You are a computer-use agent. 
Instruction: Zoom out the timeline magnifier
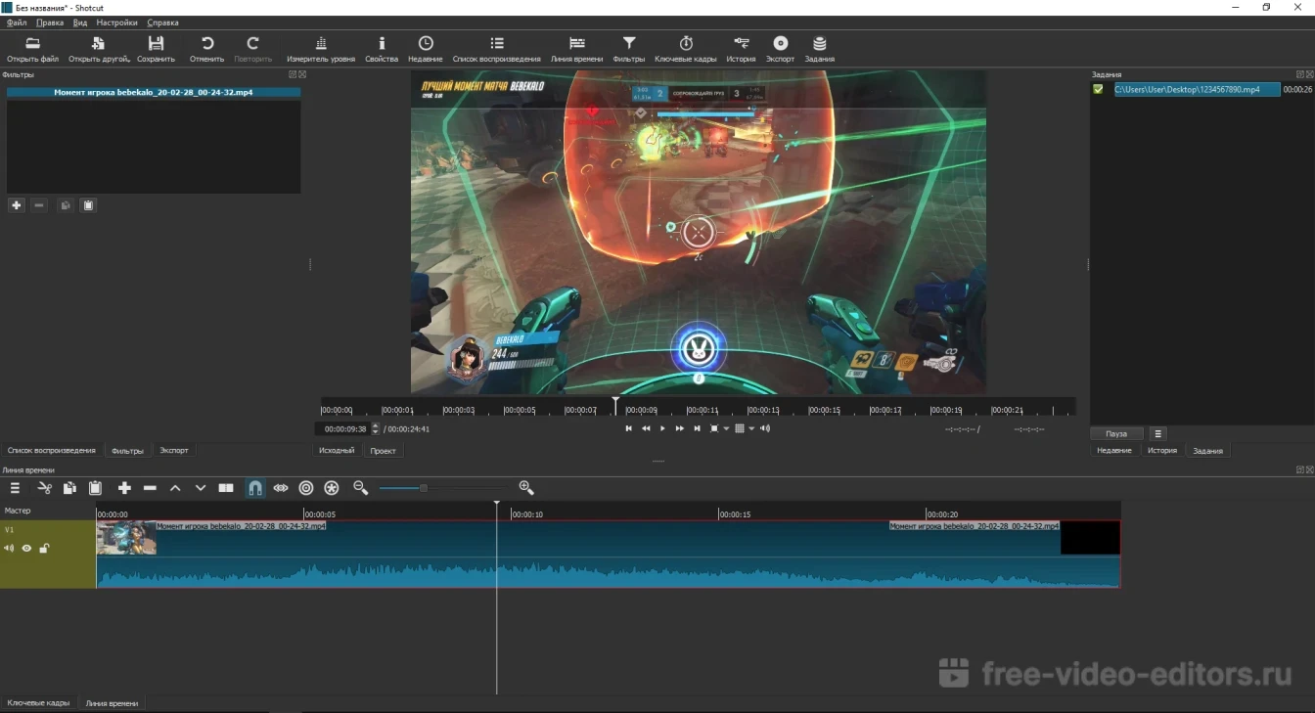coord(360,488)
